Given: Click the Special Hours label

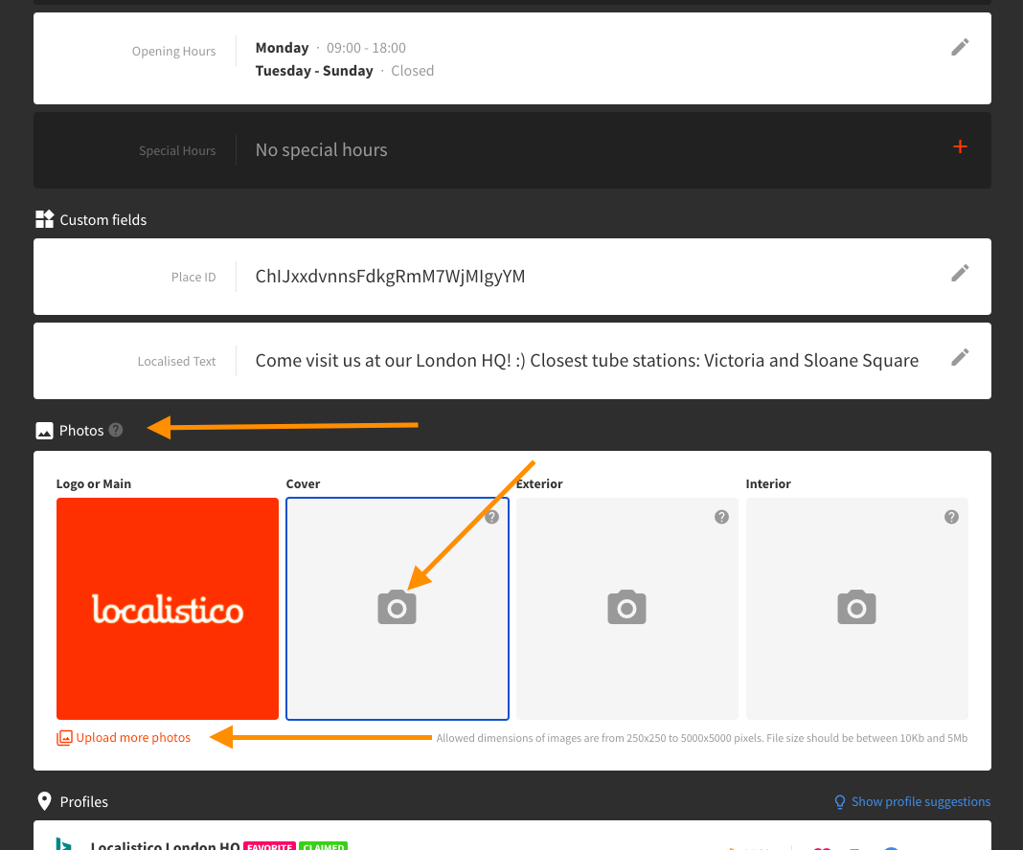Looking at the screenshot, I should pos(177,150).
